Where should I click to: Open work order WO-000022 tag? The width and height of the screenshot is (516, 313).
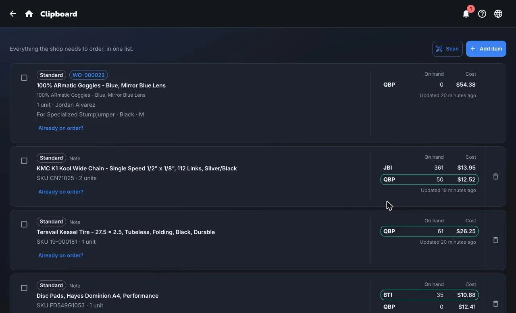(89, 75)
